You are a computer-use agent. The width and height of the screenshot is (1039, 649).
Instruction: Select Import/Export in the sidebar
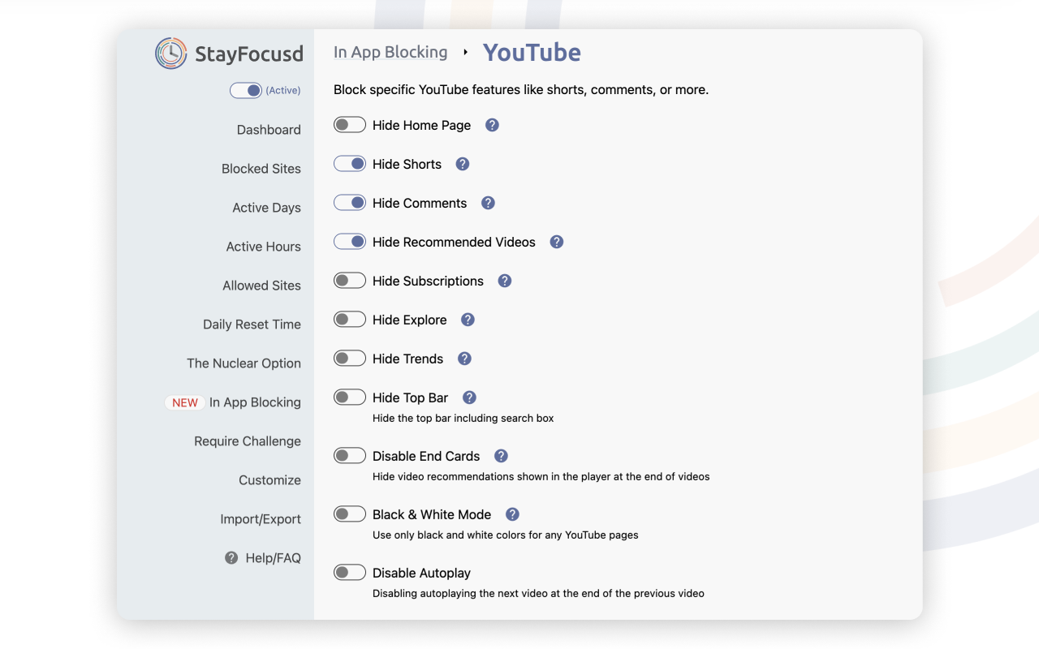(x=261, y=519)
